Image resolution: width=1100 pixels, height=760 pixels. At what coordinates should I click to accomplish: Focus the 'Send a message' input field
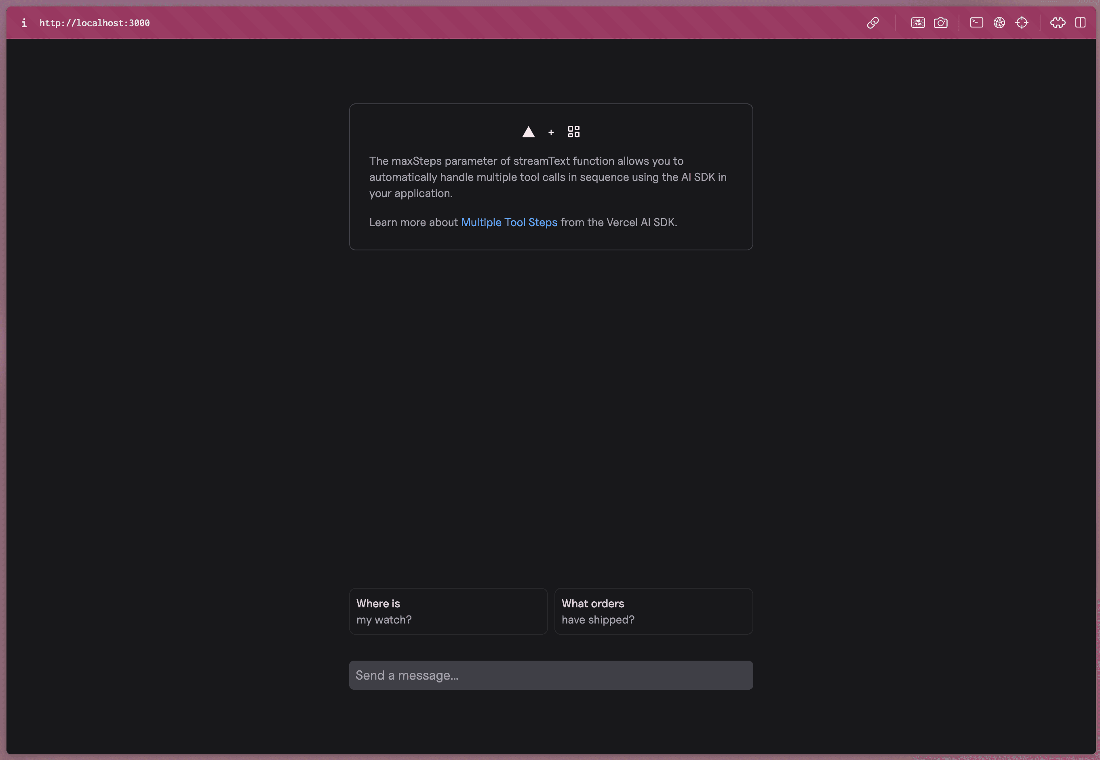tap(550, 675)
